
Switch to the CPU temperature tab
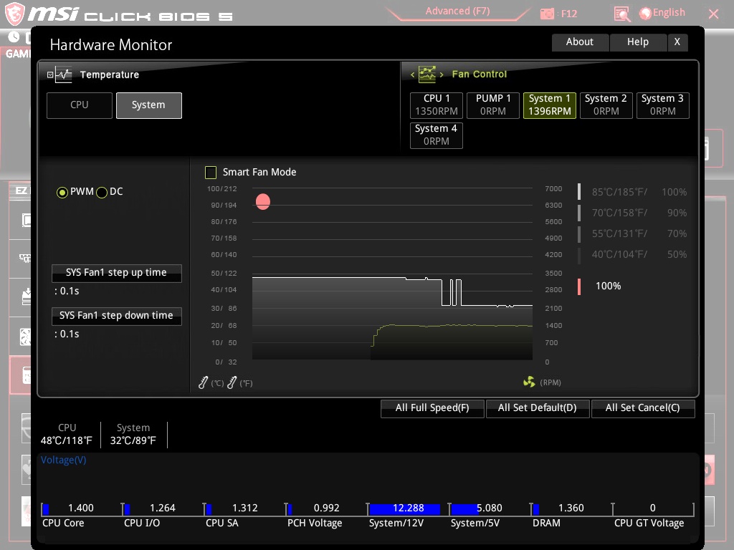click(80, 105)
